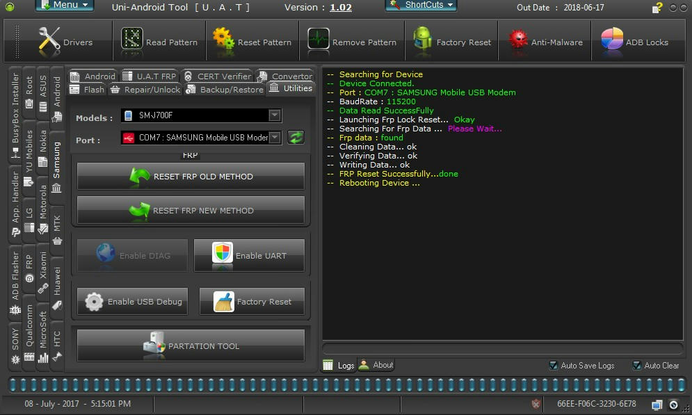Open the U.A.T FRP tab

[x=149, y=76]
